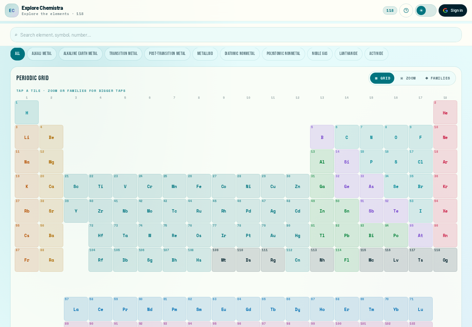The width and height of the screenshot is (472, 327).
Task: Filter by Actinide
Action: coord(376,54)
